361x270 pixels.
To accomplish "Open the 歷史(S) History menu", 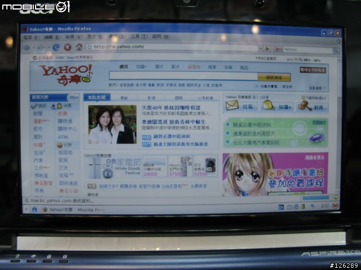I will [95, 37].
